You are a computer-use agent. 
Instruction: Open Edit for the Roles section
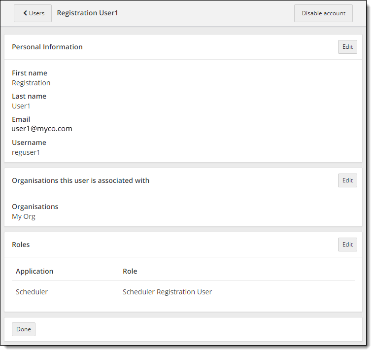tap(347, 245)
